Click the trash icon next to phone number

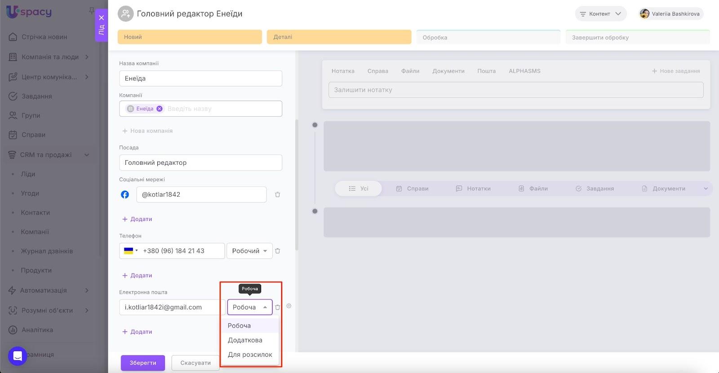coord(277,251)
